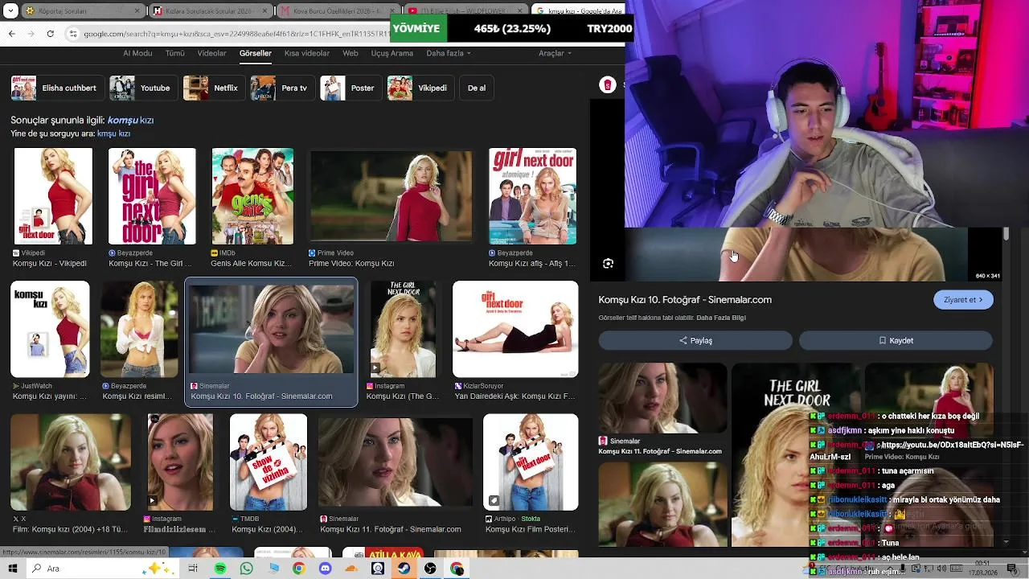Open the KizlarSoruyor Yan Dairedeki Aşk thumbnail
Image resolution: width=1029 pixels, height=579 pixels.
click(515, 329)
